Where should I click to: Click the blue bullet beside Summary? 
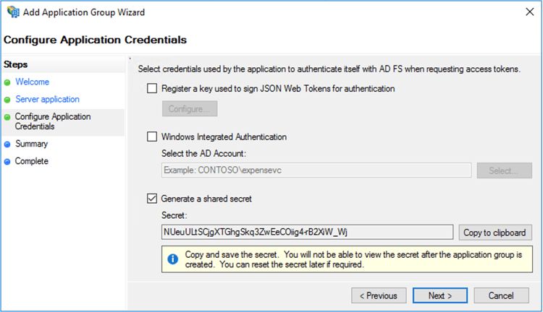pyautogui.click(x=7, y=144)
